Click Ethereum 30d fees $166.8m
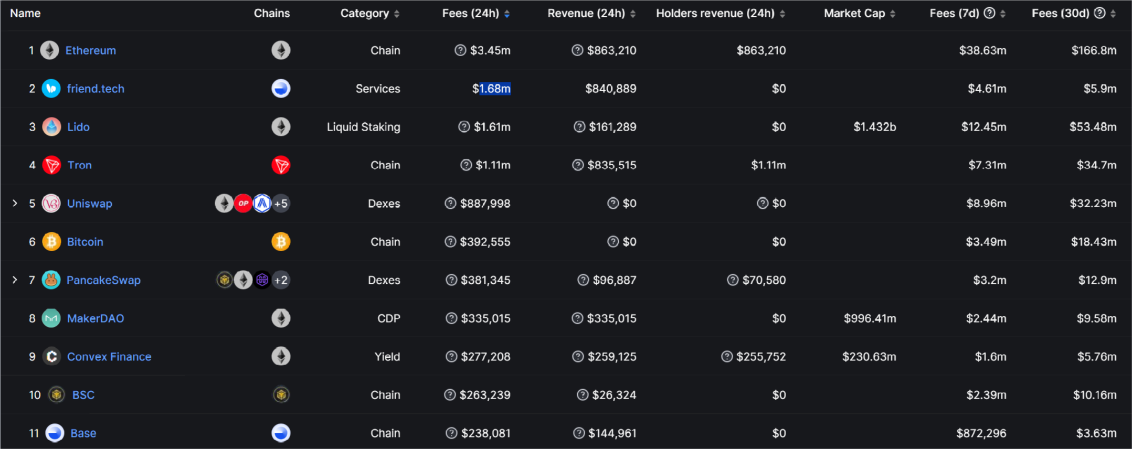1132x449 pixels. pos(1094,50)
